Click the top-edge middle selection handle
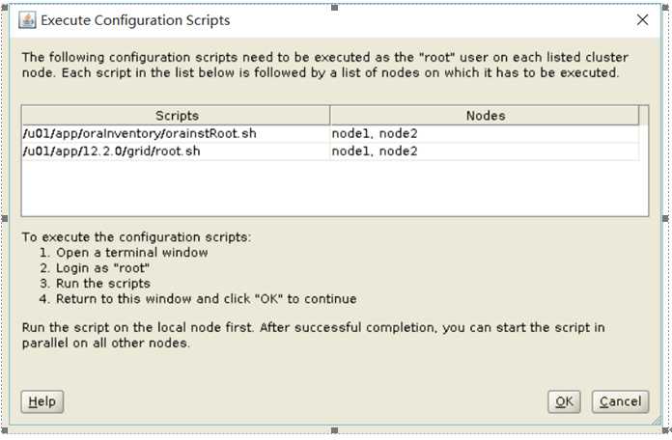The image size is (672, 440). tap(335, 8)
